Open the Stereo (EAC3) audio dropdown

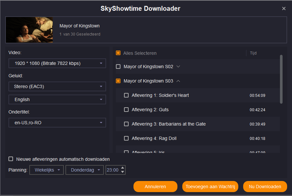tap(57, 86)
